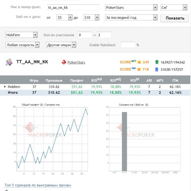This screenshot has width=191, height=191.
Task: Click the blue ribbon rank icon
Action: [x=157, y=70]
